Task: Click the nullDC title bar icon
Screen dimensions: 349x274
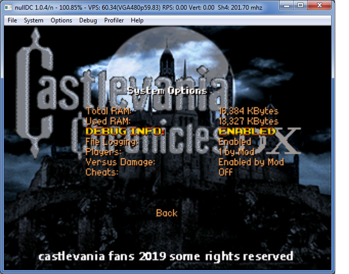Action: point(8,8)
